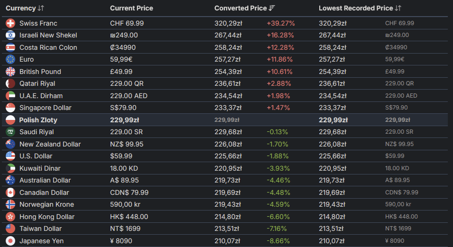This screenshot has height=247, width=453.
Task: Click the Taiwan Dollar currency name
Action: [40, 229]
